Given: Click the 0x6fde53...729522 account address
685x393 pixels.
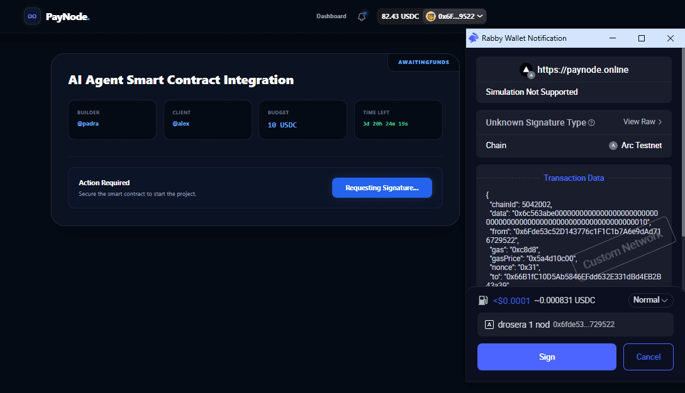Looking at the screenshot, I should [584, 325].
